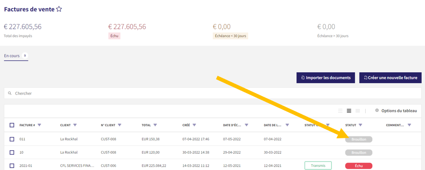Select the medium row density icon
Viewport: 425px width, 170px height.
(x=349, y=110)
